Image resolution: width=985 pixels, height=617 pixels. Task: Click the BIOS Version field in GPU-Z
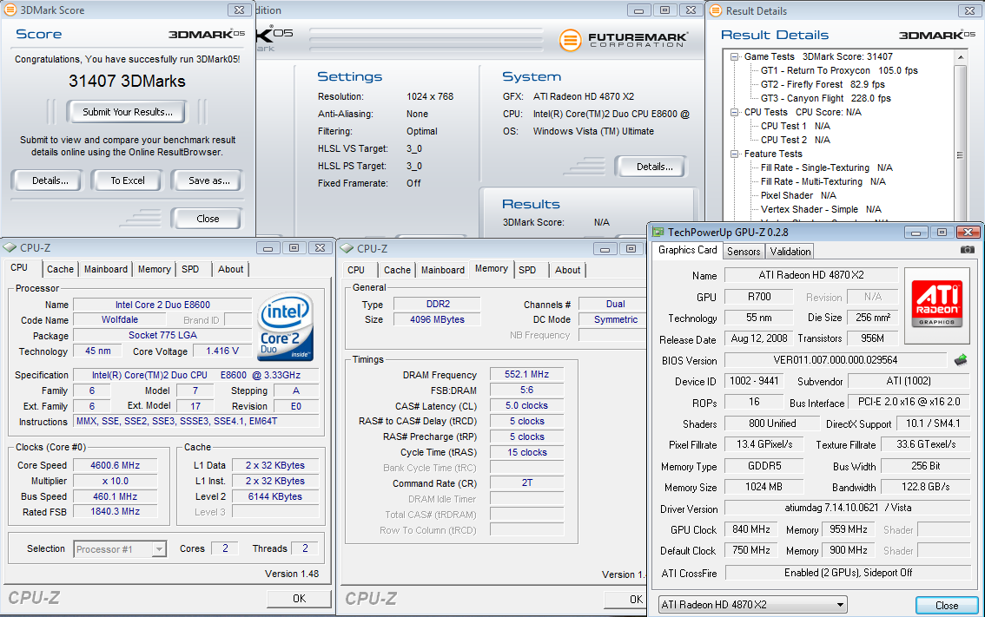pyautogui.click(x=835, y=360)
